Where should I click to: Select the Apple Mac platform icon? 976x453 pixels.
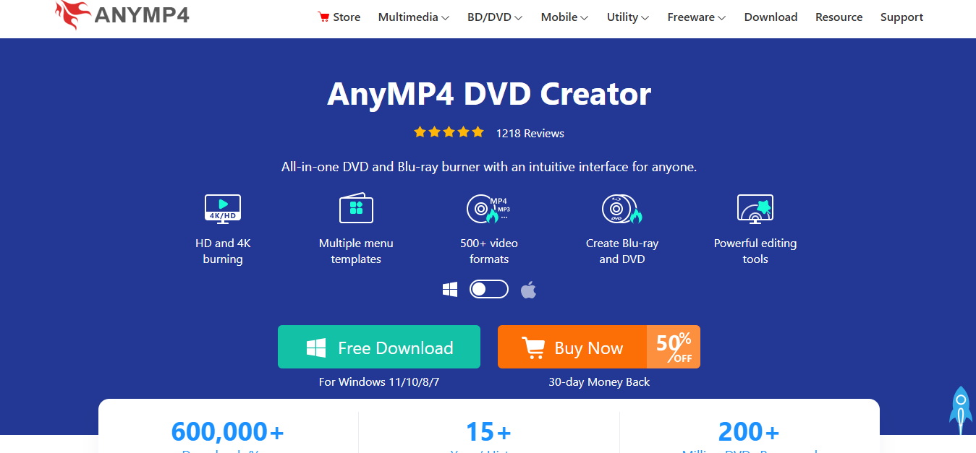tap(529, 290)
